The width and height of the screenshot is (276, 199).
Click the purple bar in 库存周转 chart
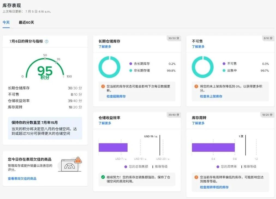[213, 147]
